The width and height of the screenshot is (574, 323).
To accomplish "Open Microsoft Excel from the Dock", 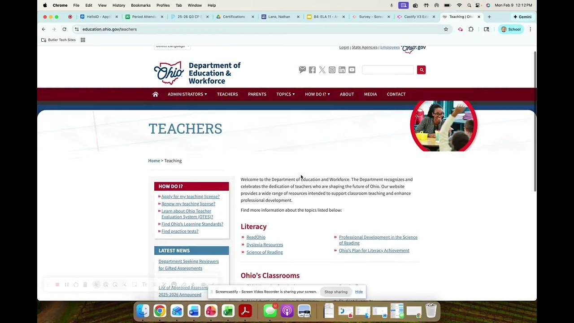I will (228, 311).
